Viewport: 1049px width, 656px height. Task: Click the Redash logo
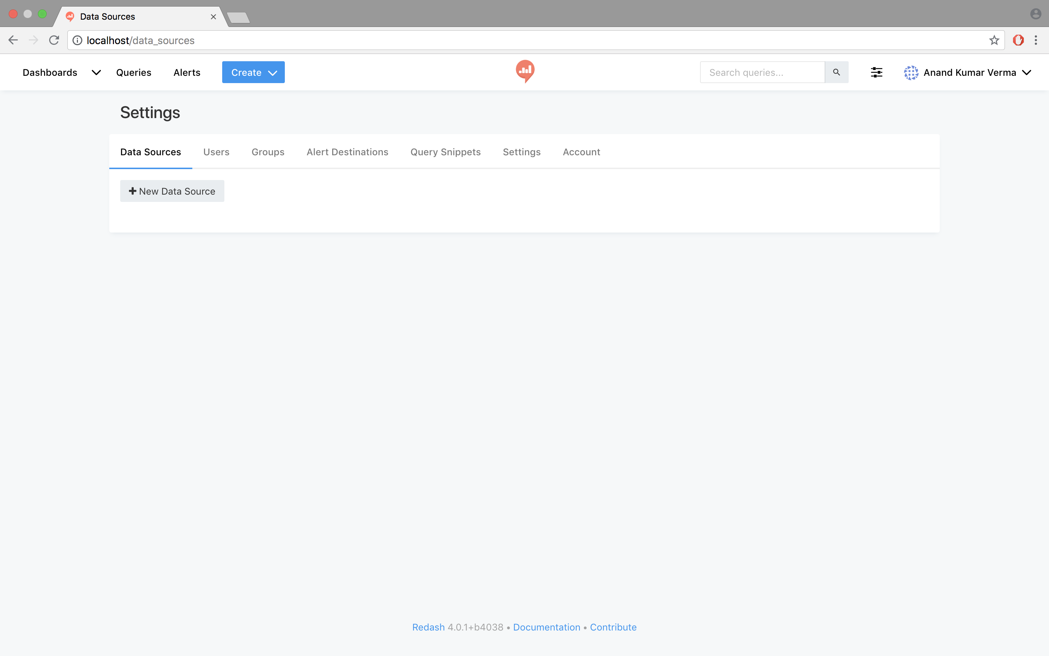click(524, 71)
